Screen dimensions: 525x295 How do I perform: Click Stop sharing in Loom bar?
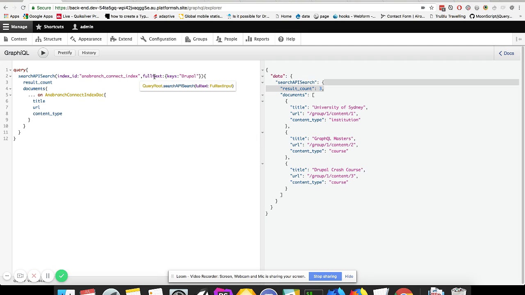click(x=325, y=276)
